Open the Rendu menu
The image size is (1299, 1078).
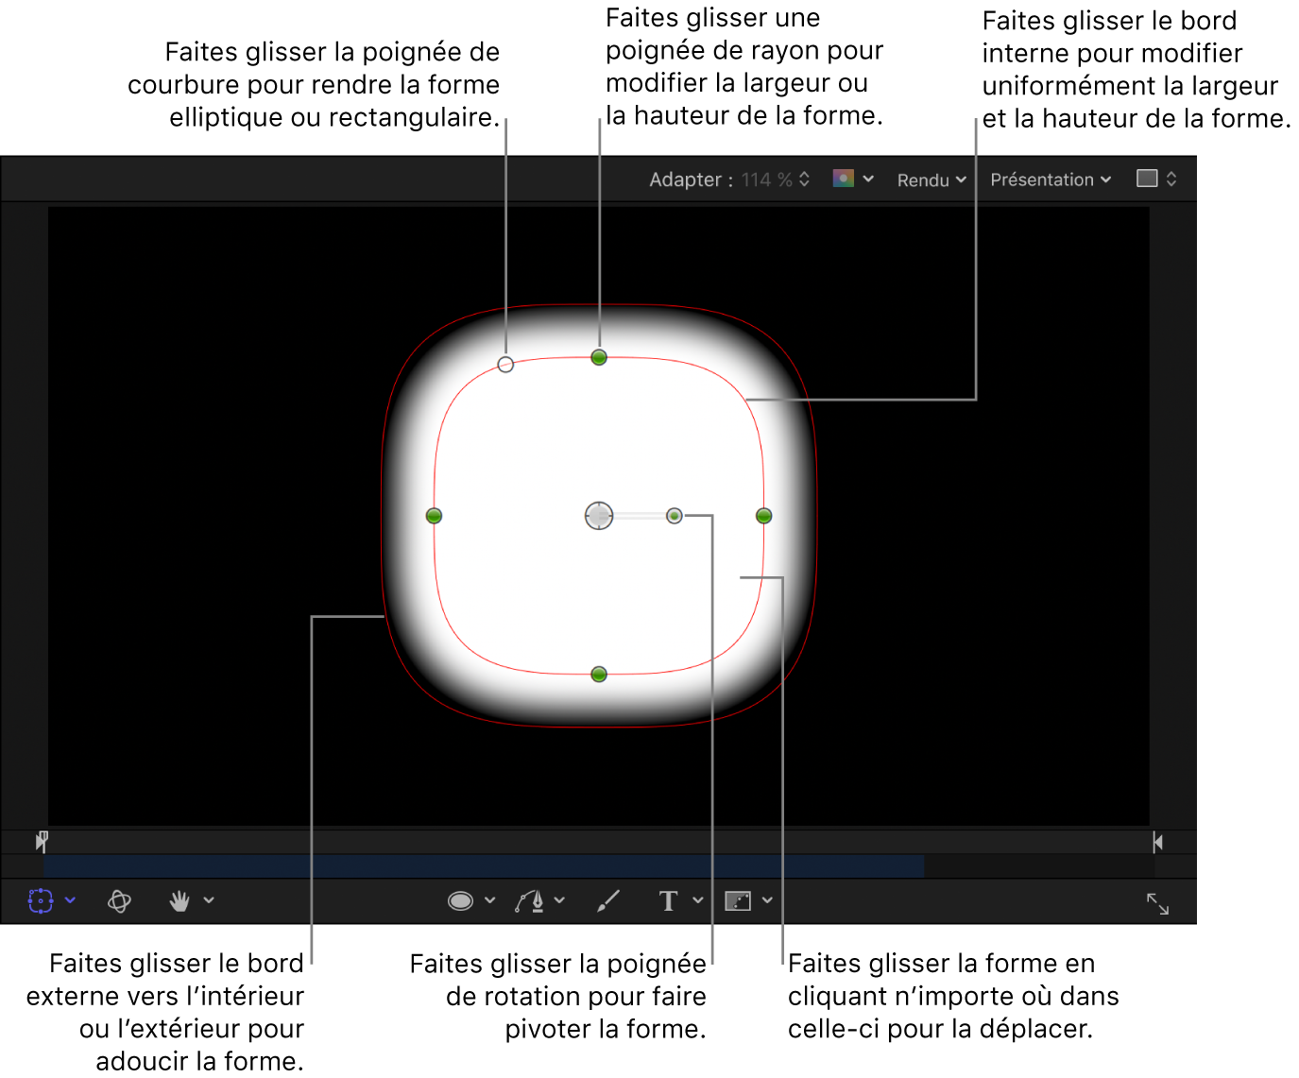tap(931, 180)
